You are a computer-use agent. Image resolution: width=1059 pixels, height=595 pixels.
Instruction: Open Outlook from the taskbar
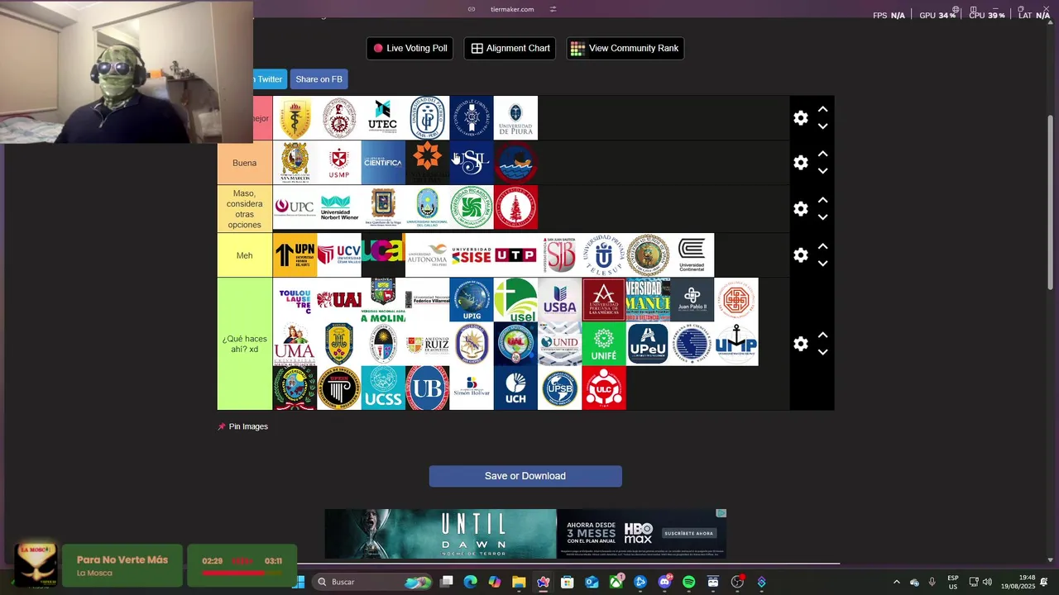tap(592, 582)
